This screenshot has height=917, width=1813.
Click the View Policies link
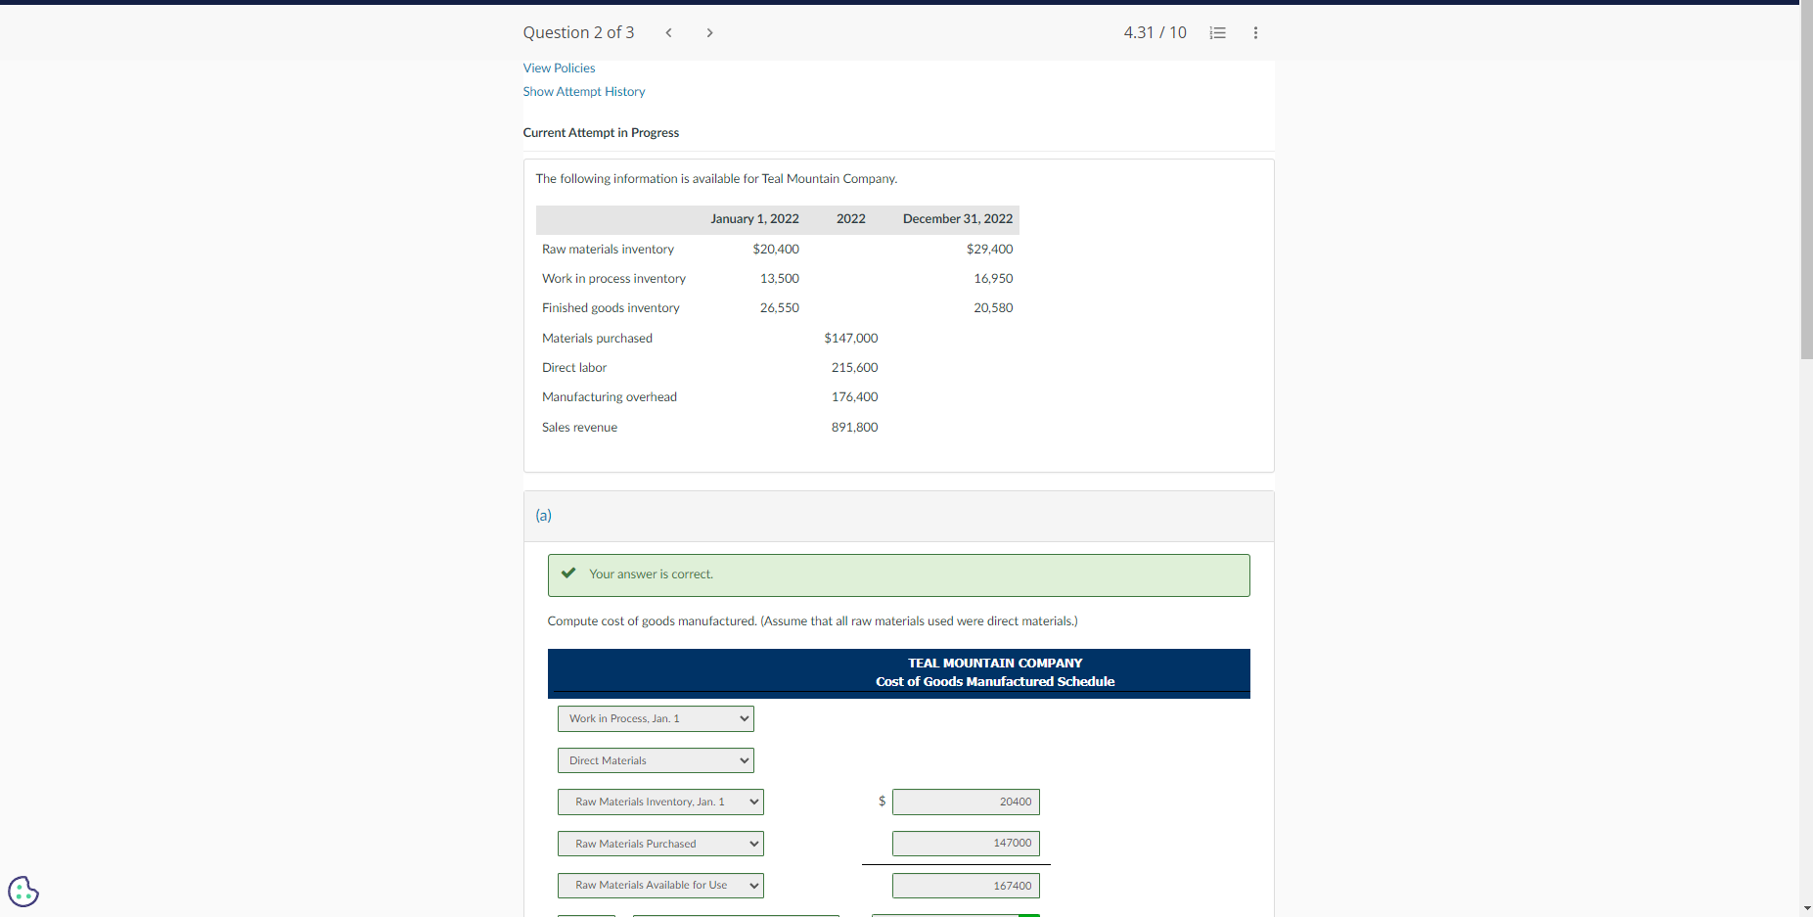pos(559,68)
